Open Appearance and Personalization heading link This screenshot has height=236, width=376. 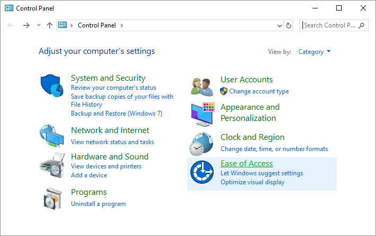tap(250, 112)
